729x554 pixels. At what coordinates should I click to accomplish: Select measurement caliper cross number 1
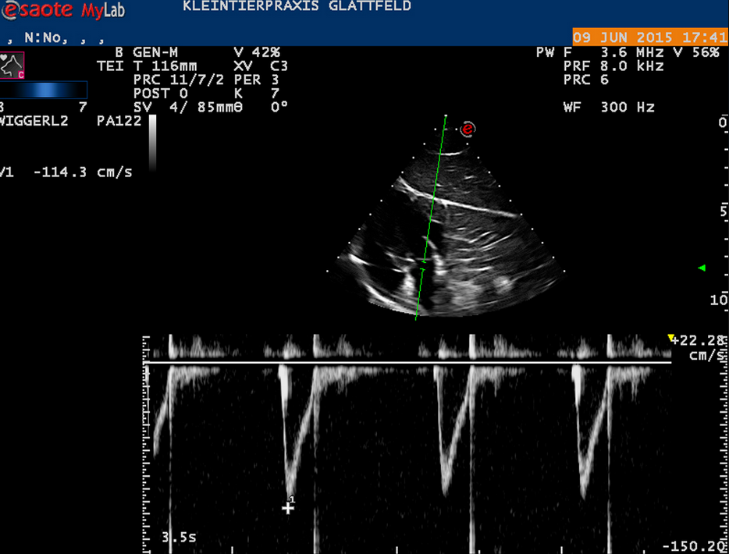(288, 507)
